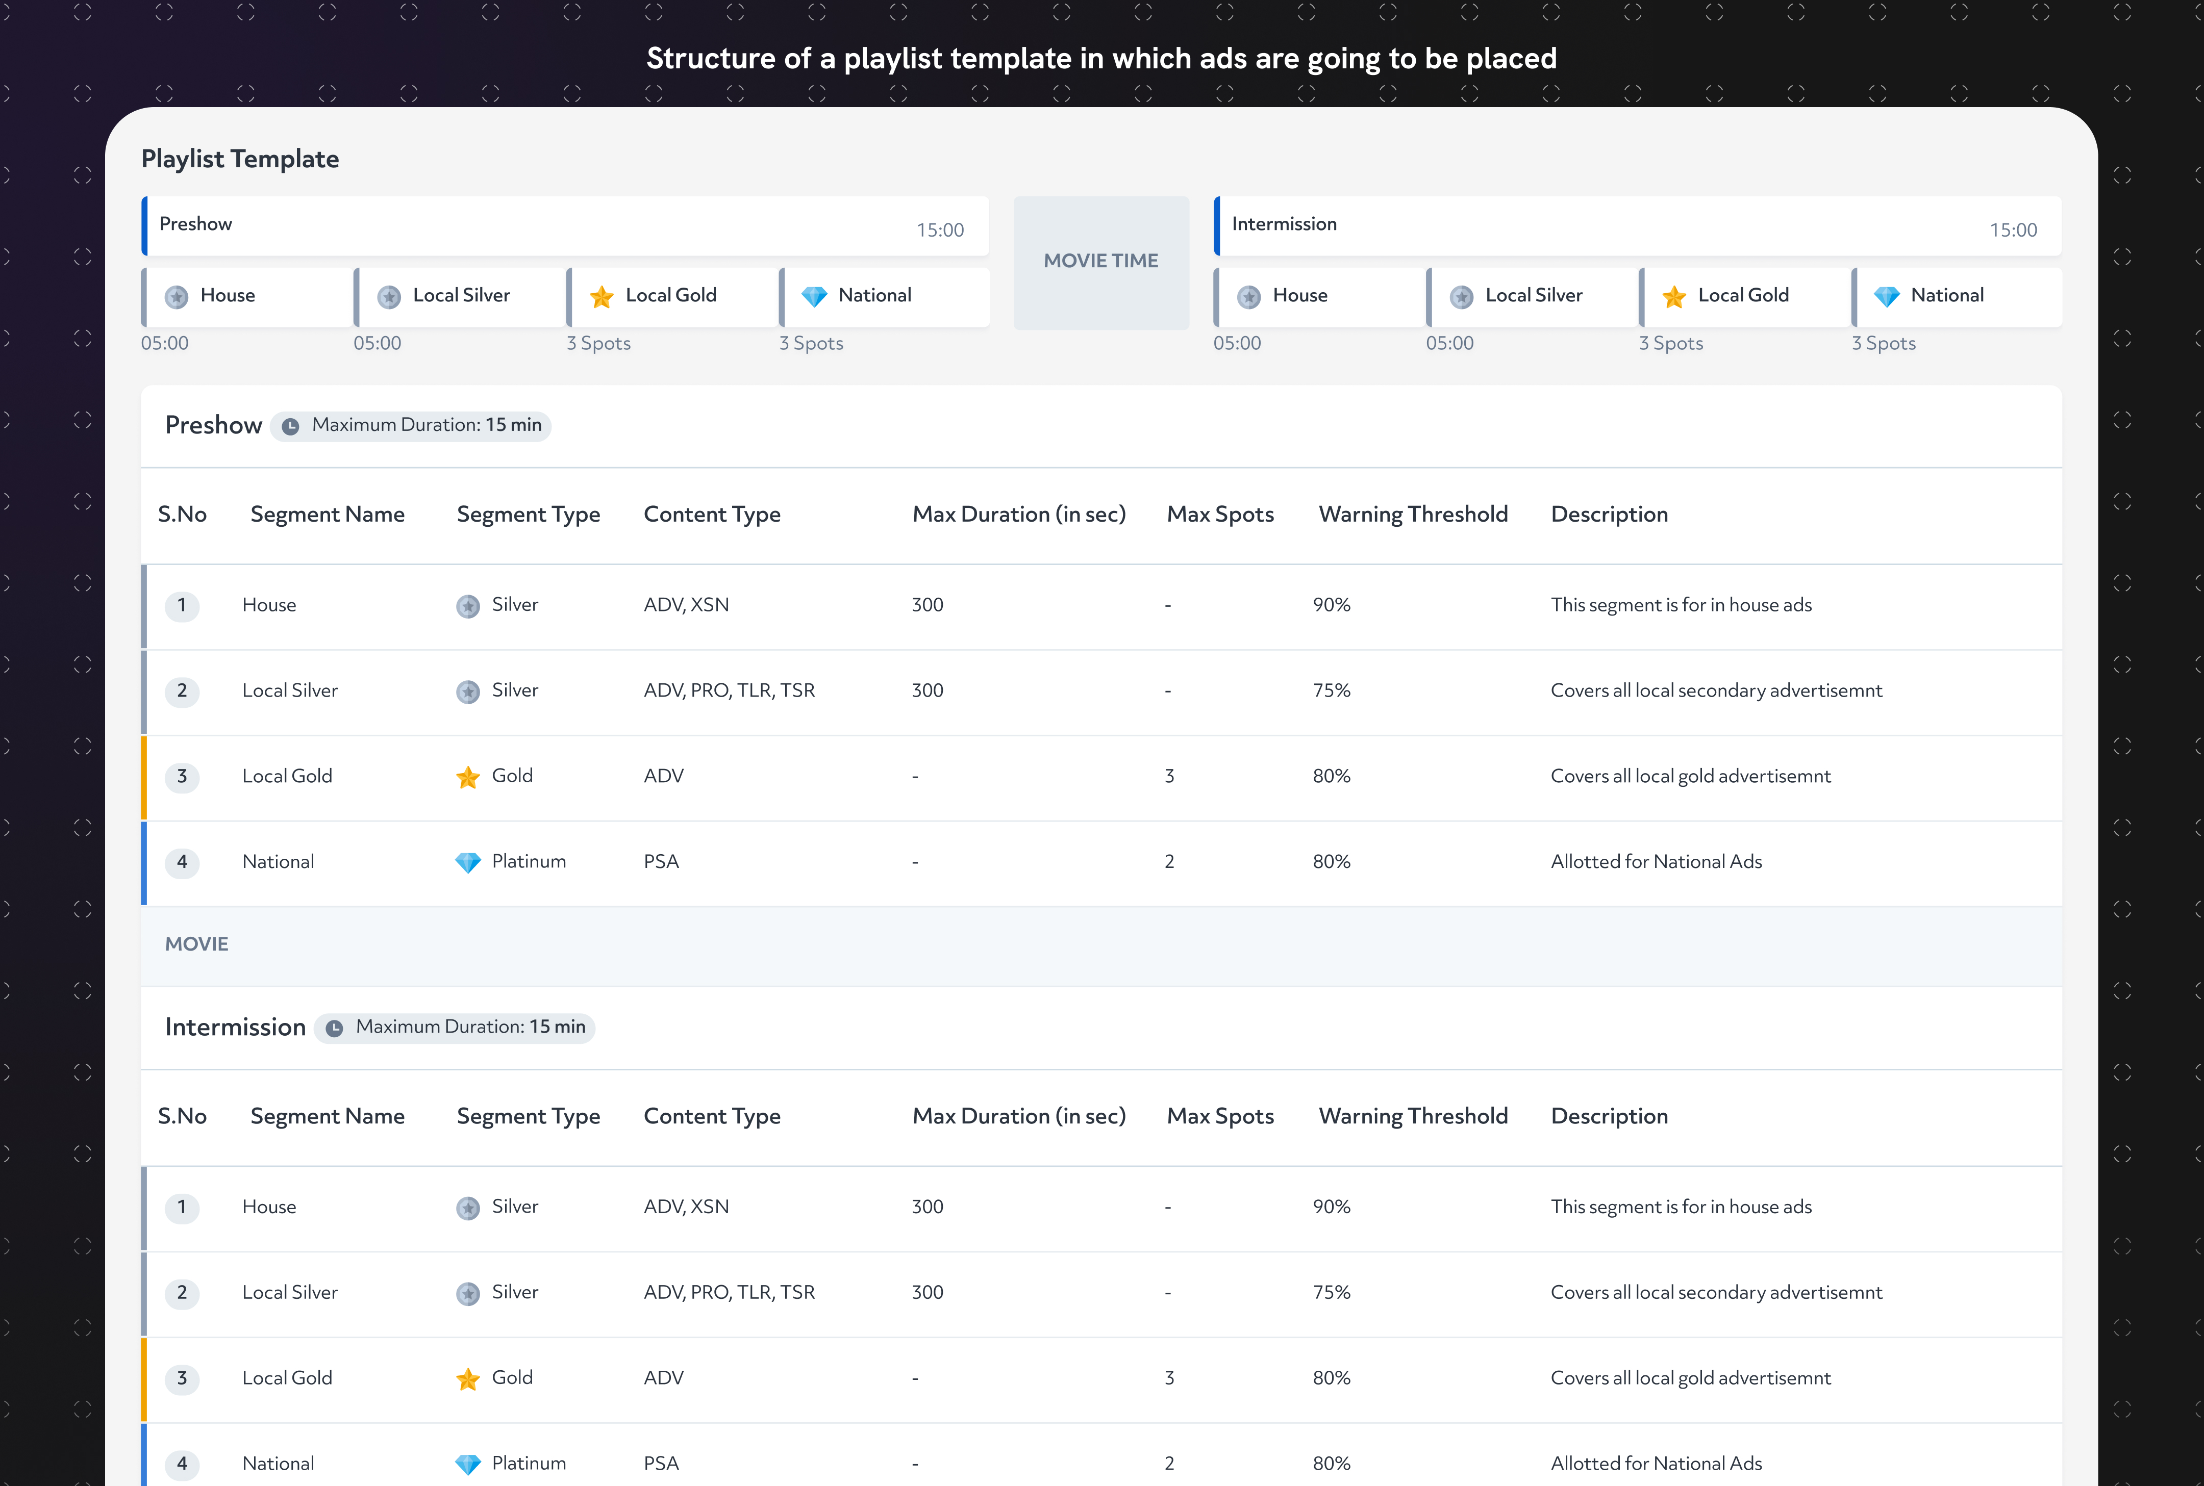This screenshot has height=1486, width=2204.
Task: Click the 'Allotted for National Ads' description in Preshow
Action: click(x=1655, y=862)
